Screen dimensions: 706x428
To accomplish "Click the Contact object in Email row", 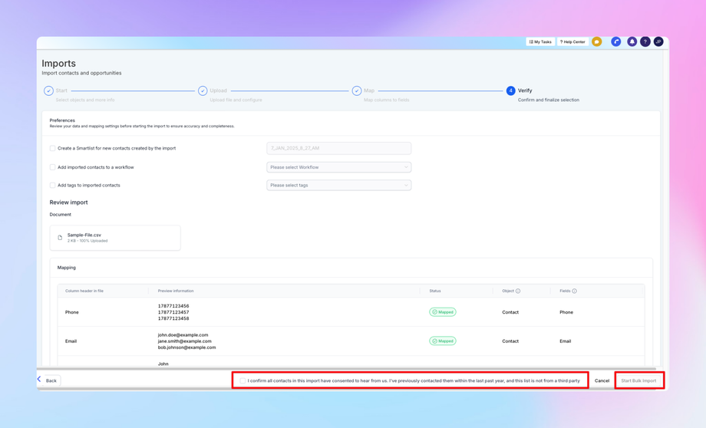I will [x=510, y=341].
